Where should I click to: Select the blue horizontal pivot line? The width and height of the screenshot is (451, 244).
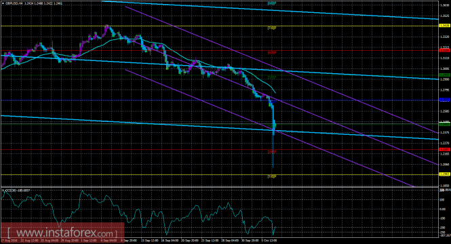219,100
